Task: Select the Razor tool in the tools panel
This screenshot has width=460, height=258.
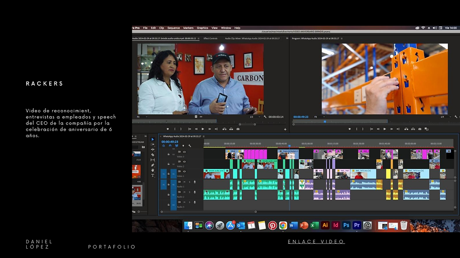Action: coord(153,155)
